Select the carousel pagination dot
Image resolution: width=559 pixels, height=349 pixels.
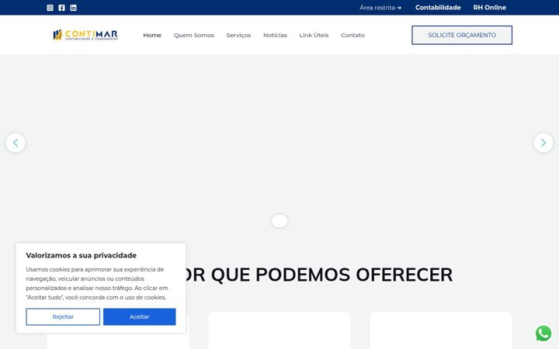(x=279, y=220)
